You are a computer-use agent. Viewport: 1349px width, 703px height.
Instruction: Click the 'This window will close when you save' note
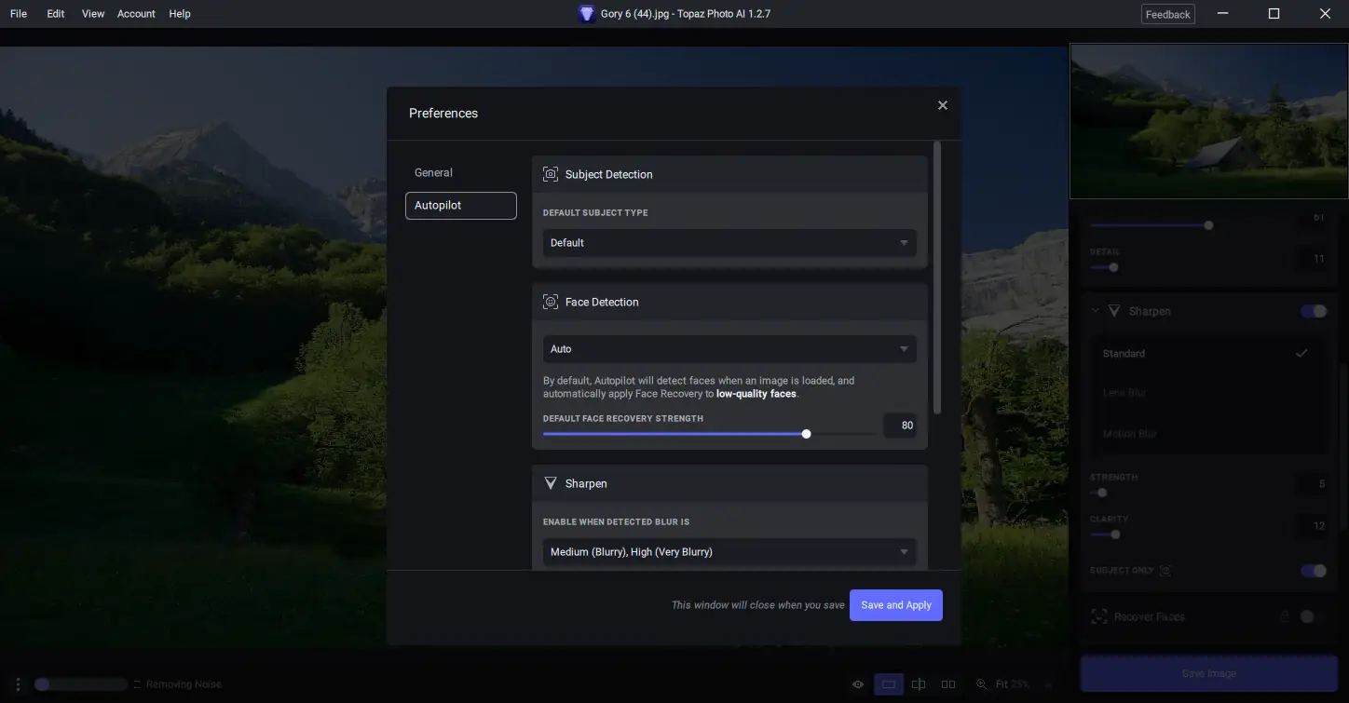(758, 605)
